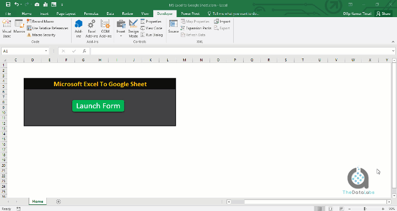Open the Customize Quick Access Toolbar dropdown
397x211 pixels.
click(x=62, y=4)
